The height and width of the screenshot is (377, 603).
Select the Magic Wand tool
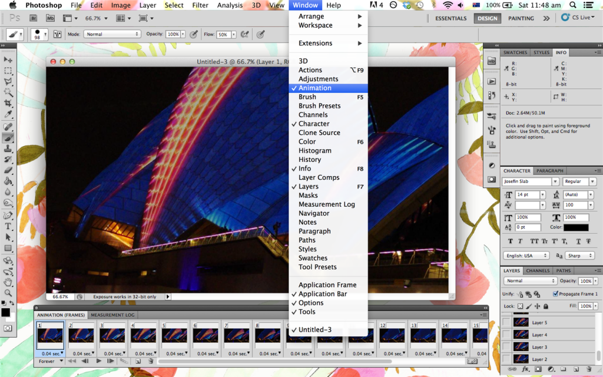pyautogui.click(x=8, y=92)
